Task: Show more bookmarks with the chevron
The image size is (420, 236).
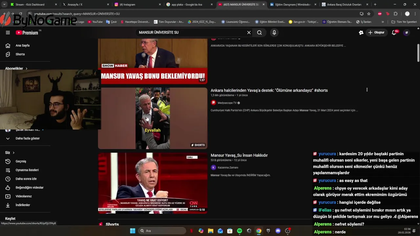Action: (383, 22)
